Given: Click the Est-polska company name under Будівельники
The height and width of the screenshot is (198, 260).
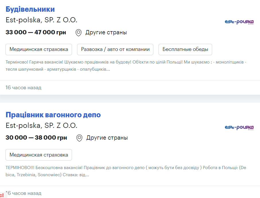Looking at the screenshot, I should coord(42,20).
